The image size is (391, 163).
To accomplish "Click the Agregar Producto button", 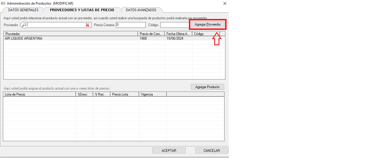I will point(207,87).
